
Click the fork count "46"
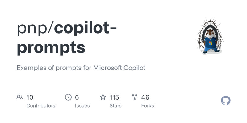tap(145, 97)
